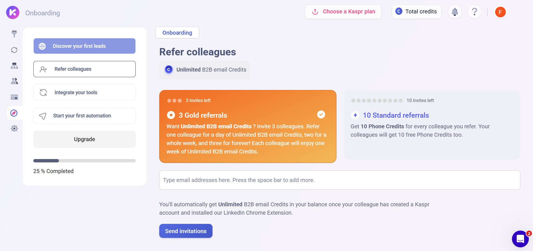Viewport: 533px width, 251px height.
Task: Click the funnel icon in sidebar
Action: coord(14,34)
